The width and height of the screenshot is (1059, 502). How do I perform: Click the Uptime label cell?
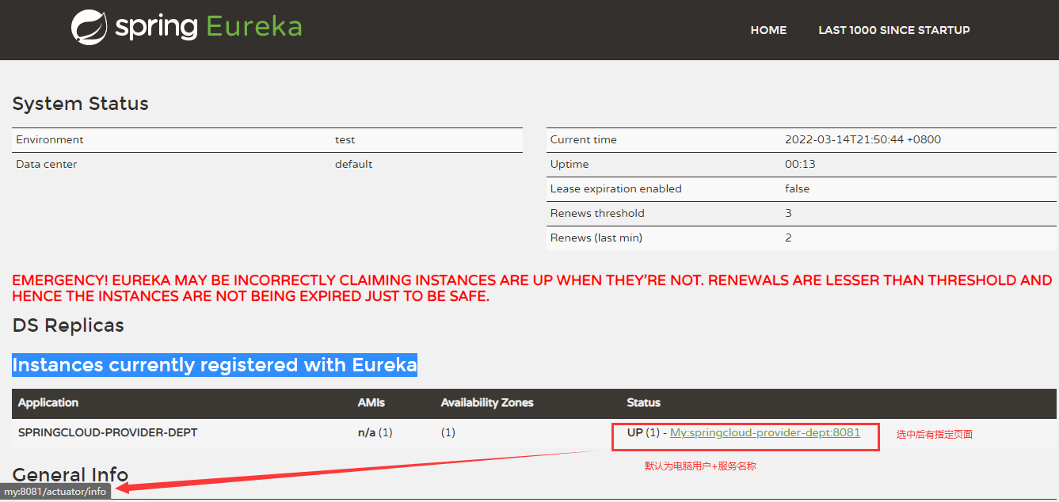pos(569,164)
